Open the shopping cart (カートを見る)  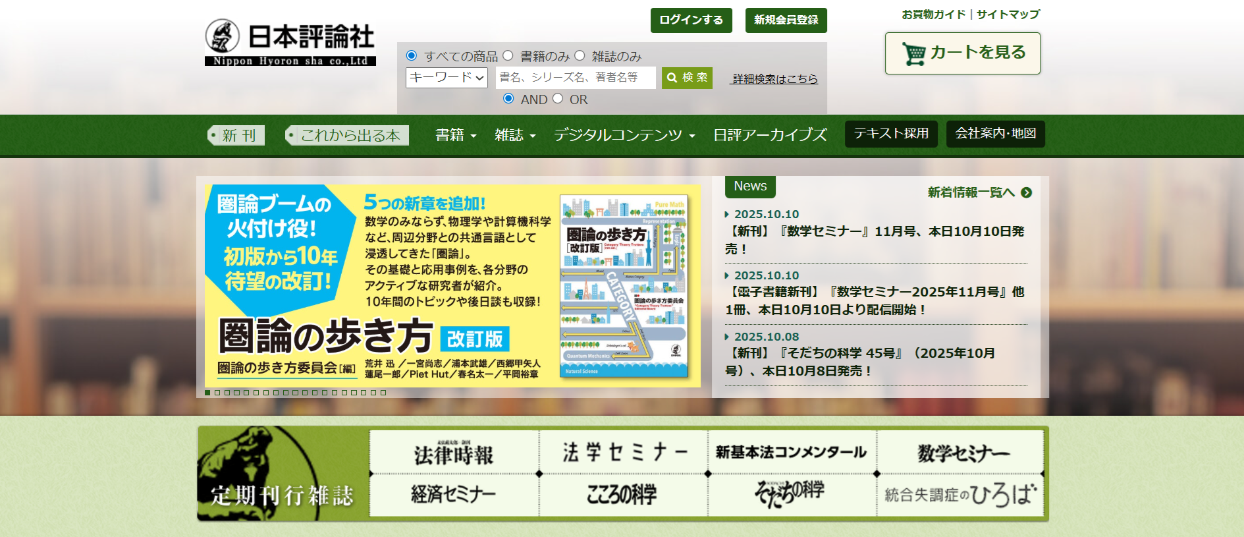tap(962, 53)
